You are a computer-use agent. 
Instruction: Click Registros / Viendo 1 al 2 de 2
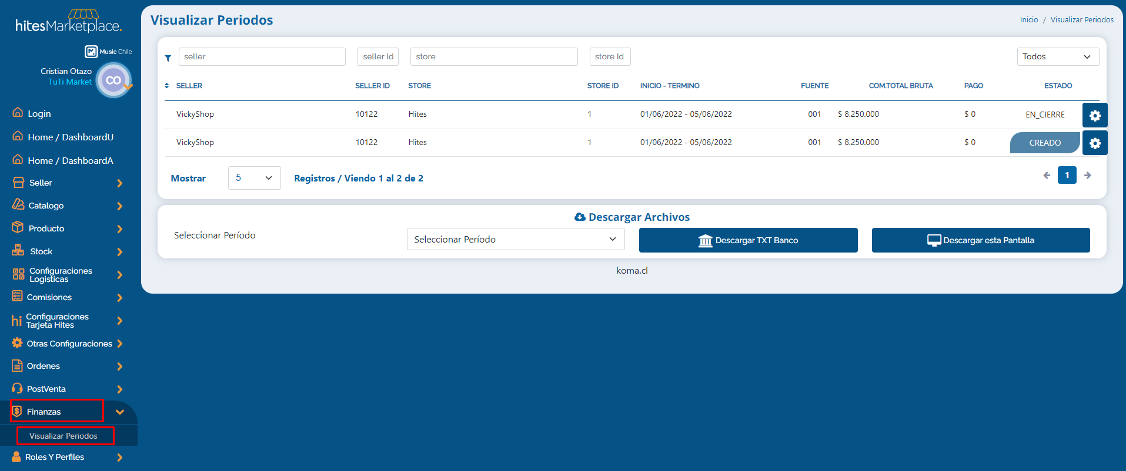pyautogui.click(x=359, y=178)
